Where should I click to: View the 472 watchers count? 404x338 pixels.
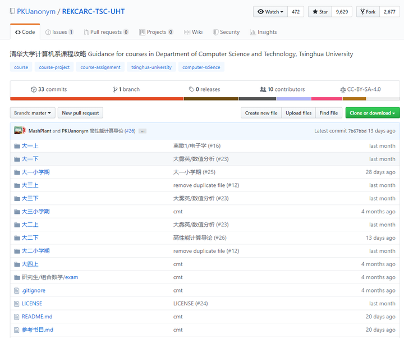click(x=296, y=12)
